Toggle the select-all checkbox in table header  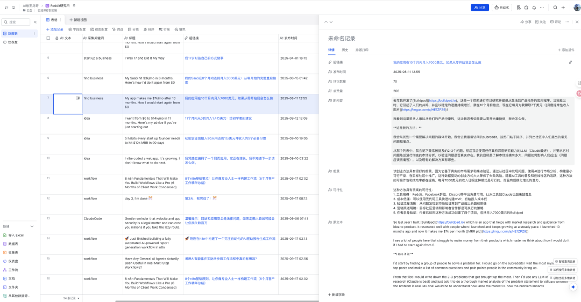[48, 39]
